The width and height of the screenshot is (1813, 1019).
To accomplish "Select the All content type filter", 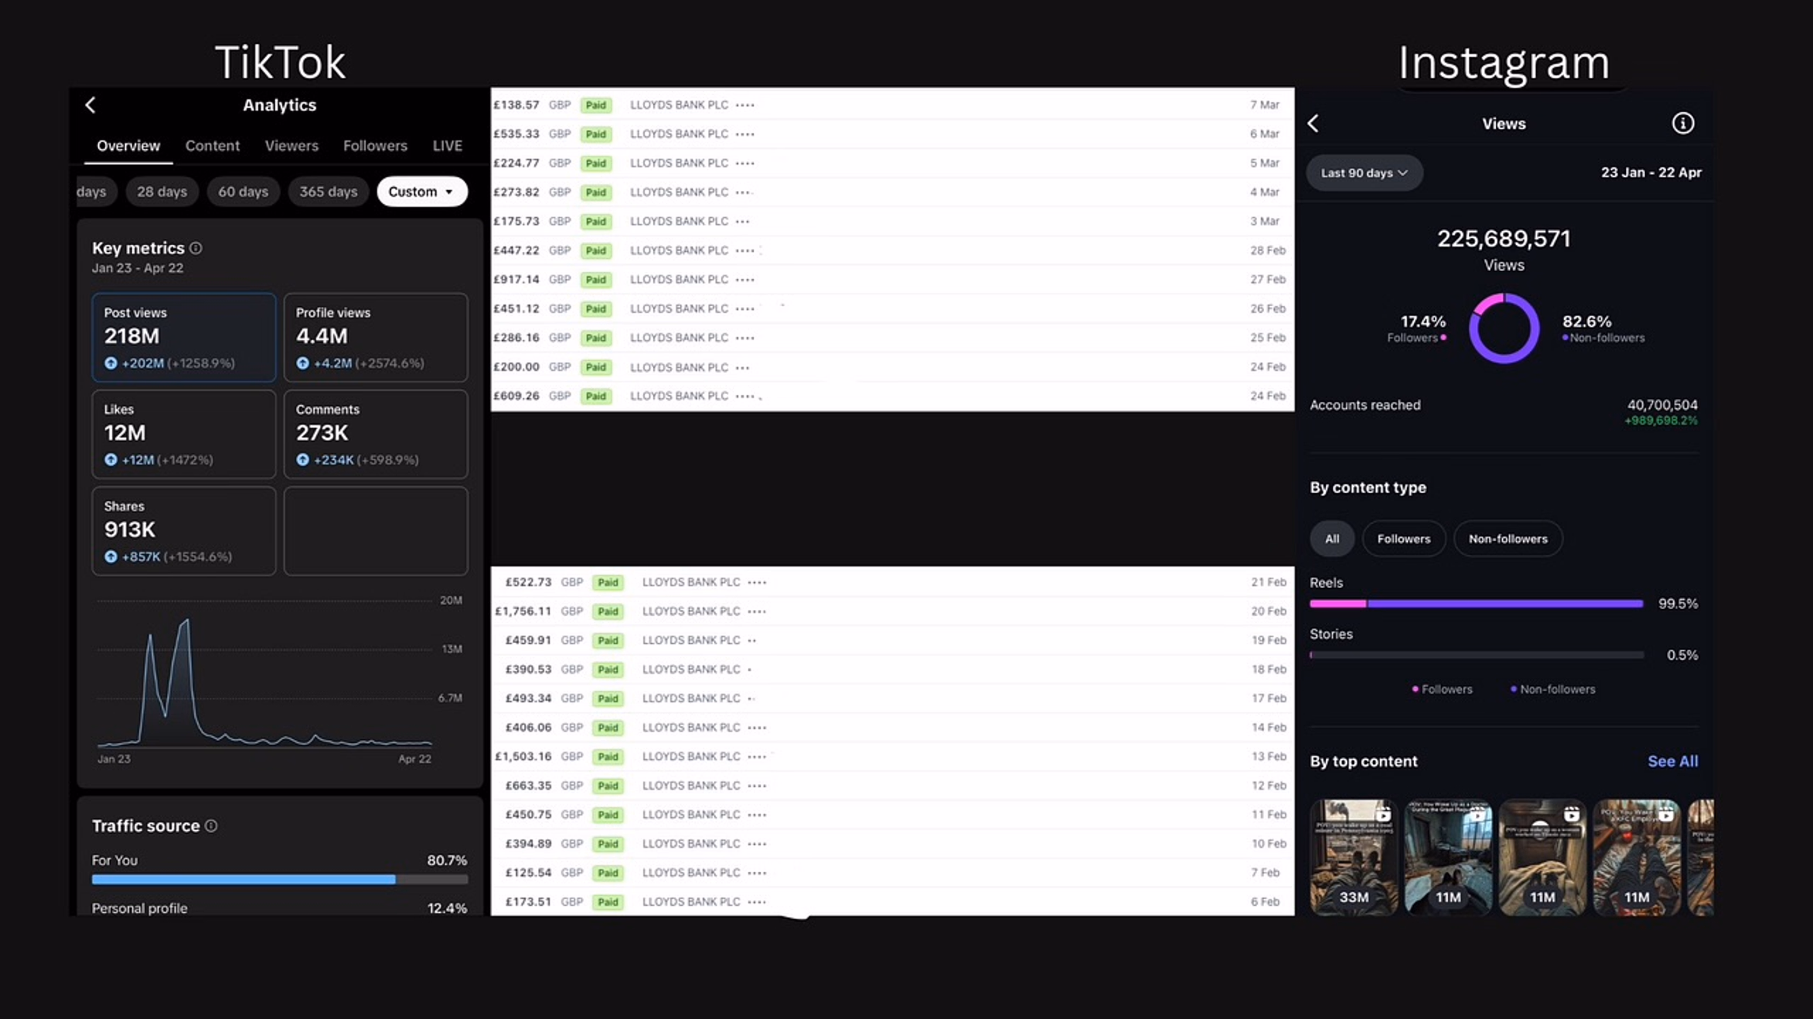I will tap(1332, 539).
